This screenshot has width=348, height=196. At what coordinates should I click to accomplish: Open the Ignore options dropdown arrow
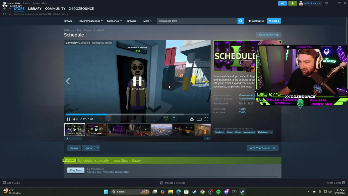click(x=98, y=148)
